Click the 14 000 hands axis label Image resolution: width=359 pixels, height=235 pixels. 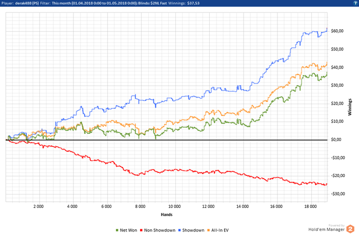[x=243, y=206]
